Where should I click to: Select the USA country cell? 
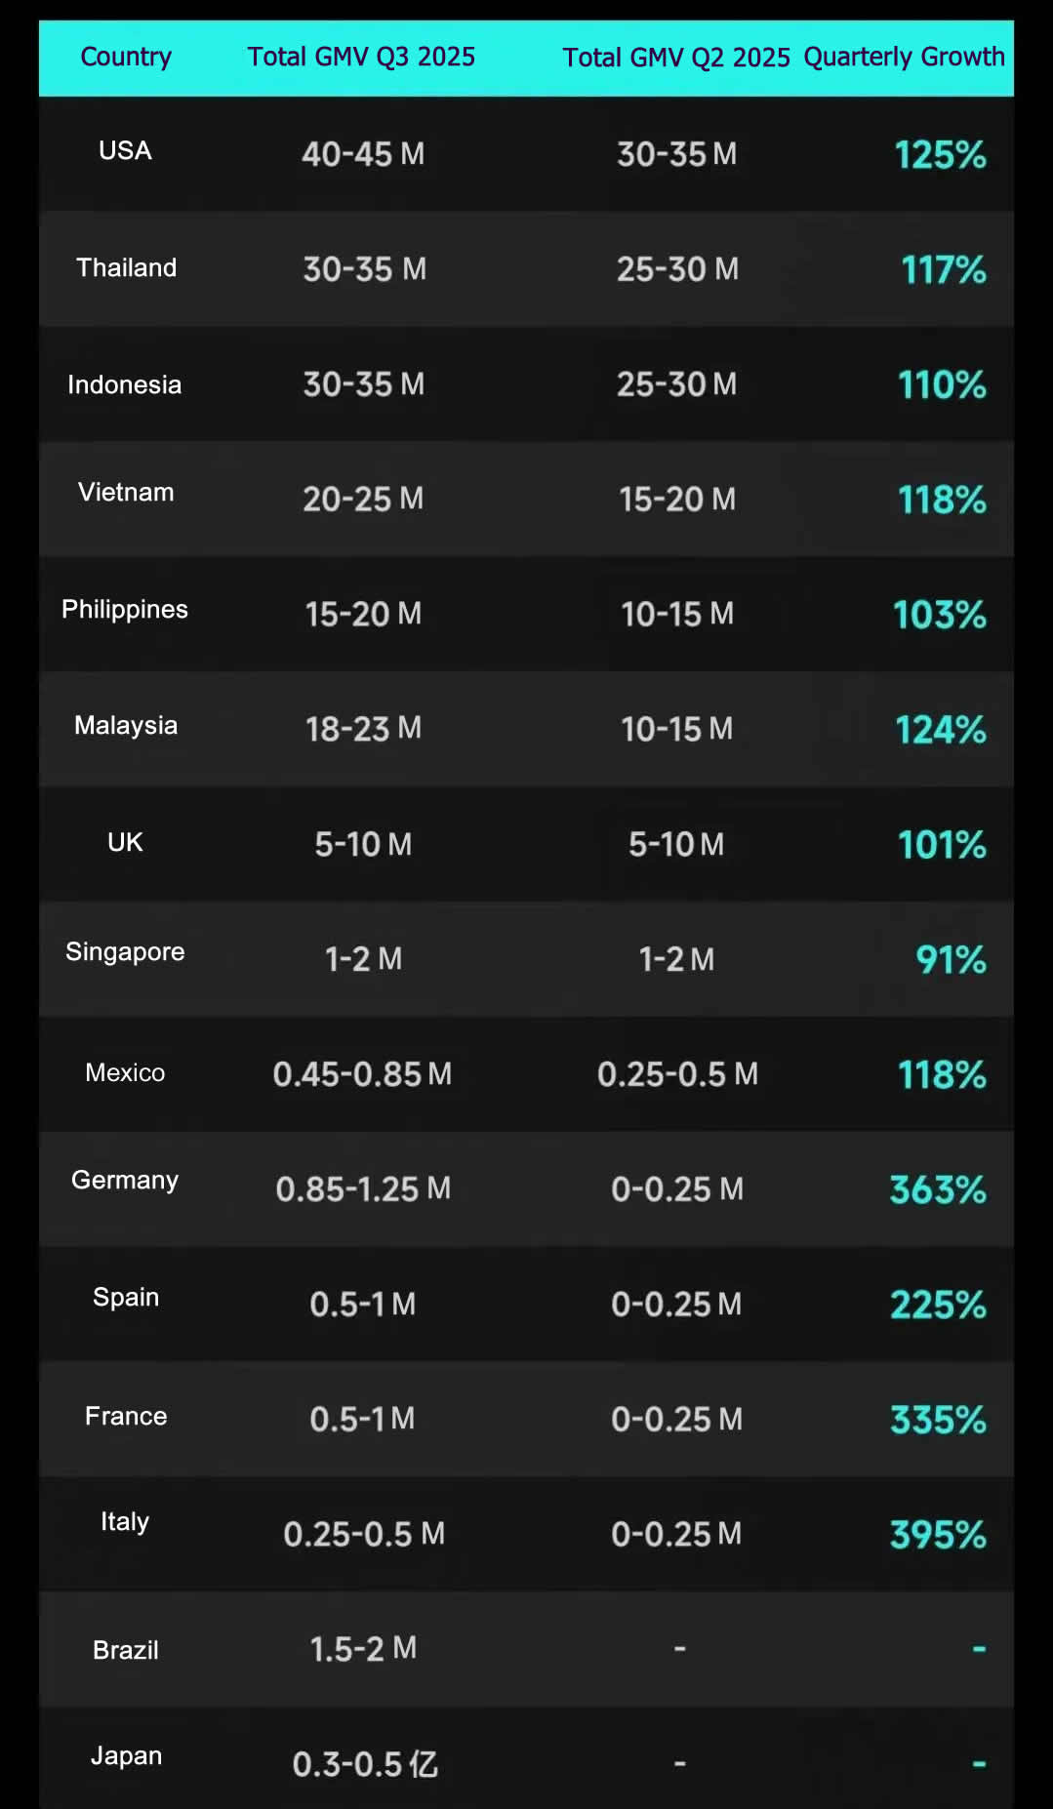pyautogui.click(x=125, y=151)
